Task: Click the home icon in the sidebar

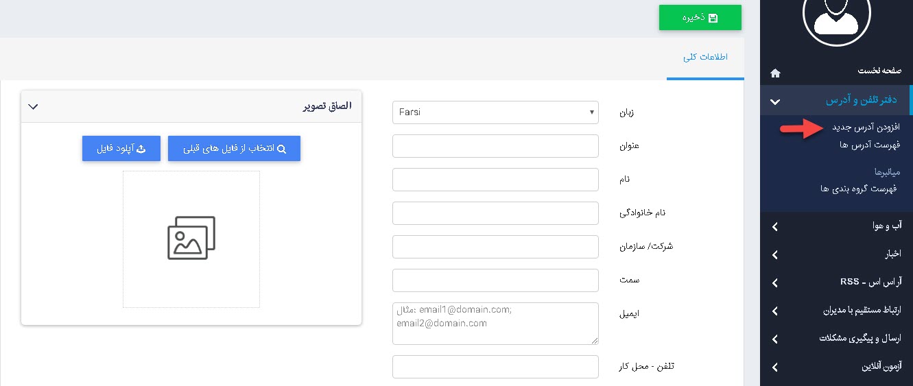Action: pyautogui.click(x=775, y=72)
